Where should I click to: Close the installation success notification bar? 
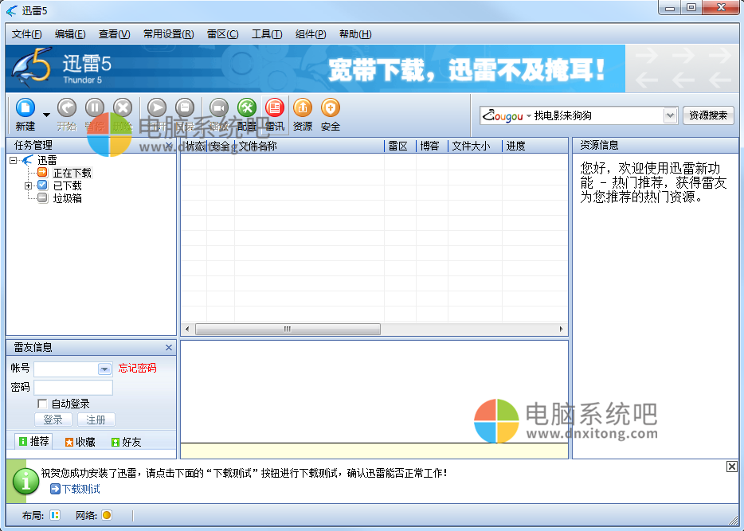point(732,467)
